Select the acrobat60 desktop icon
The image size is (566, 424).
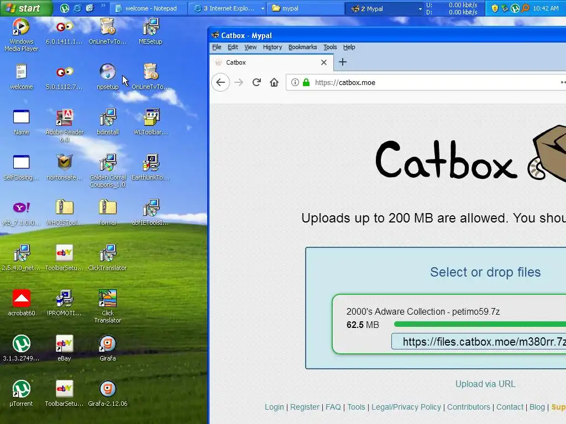(21, 303)
